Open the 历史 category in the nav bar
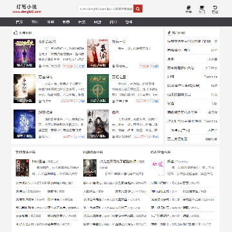 click(82, 22)
